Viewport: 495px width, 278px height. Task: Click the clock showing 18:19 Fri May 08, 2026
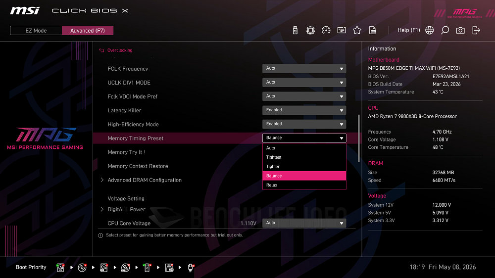point(443,267)
